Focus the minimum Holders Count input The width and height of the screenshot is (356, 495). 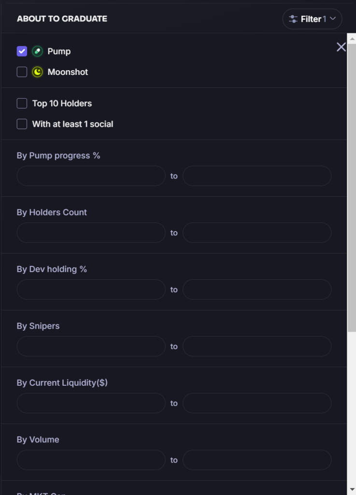(91, 233)
